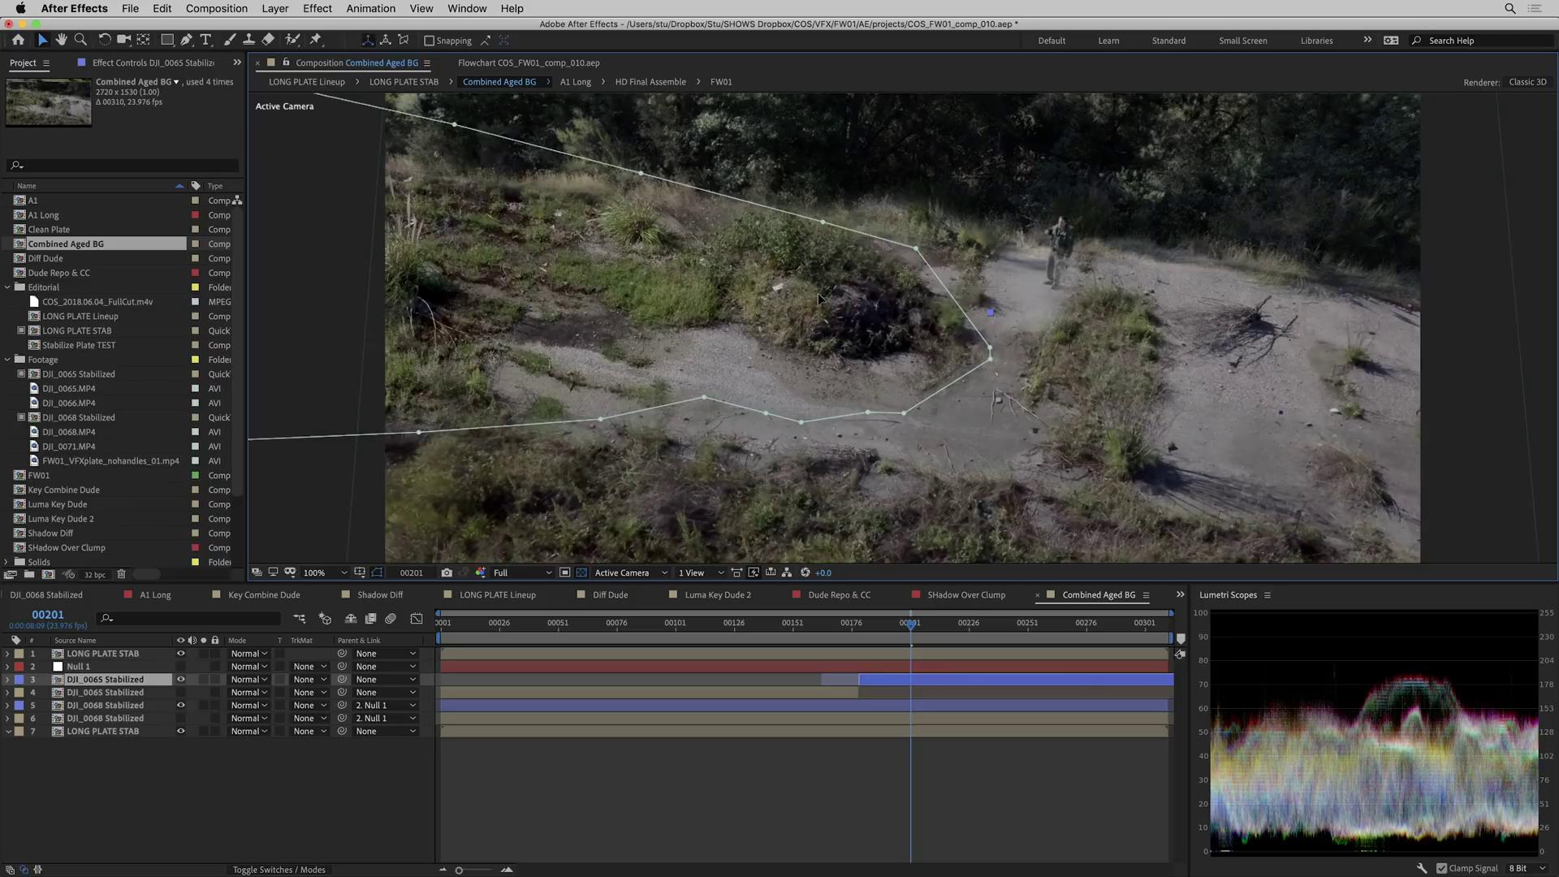Open the composition flowchart icon in viewer
Image resolution: width=1559 pixels, height=877 pixels.
click(x=787, y=572)
